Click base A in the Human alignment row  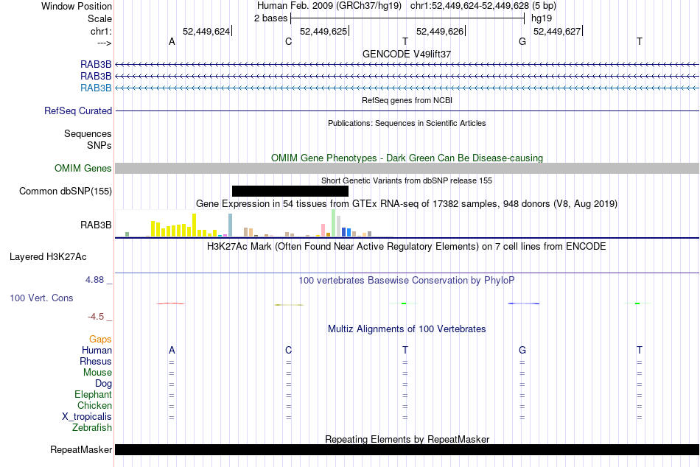point(172,350)
